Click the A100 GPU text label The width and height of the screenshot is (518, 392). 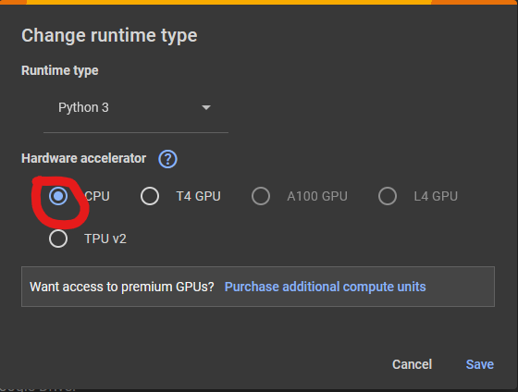(317, 196)
